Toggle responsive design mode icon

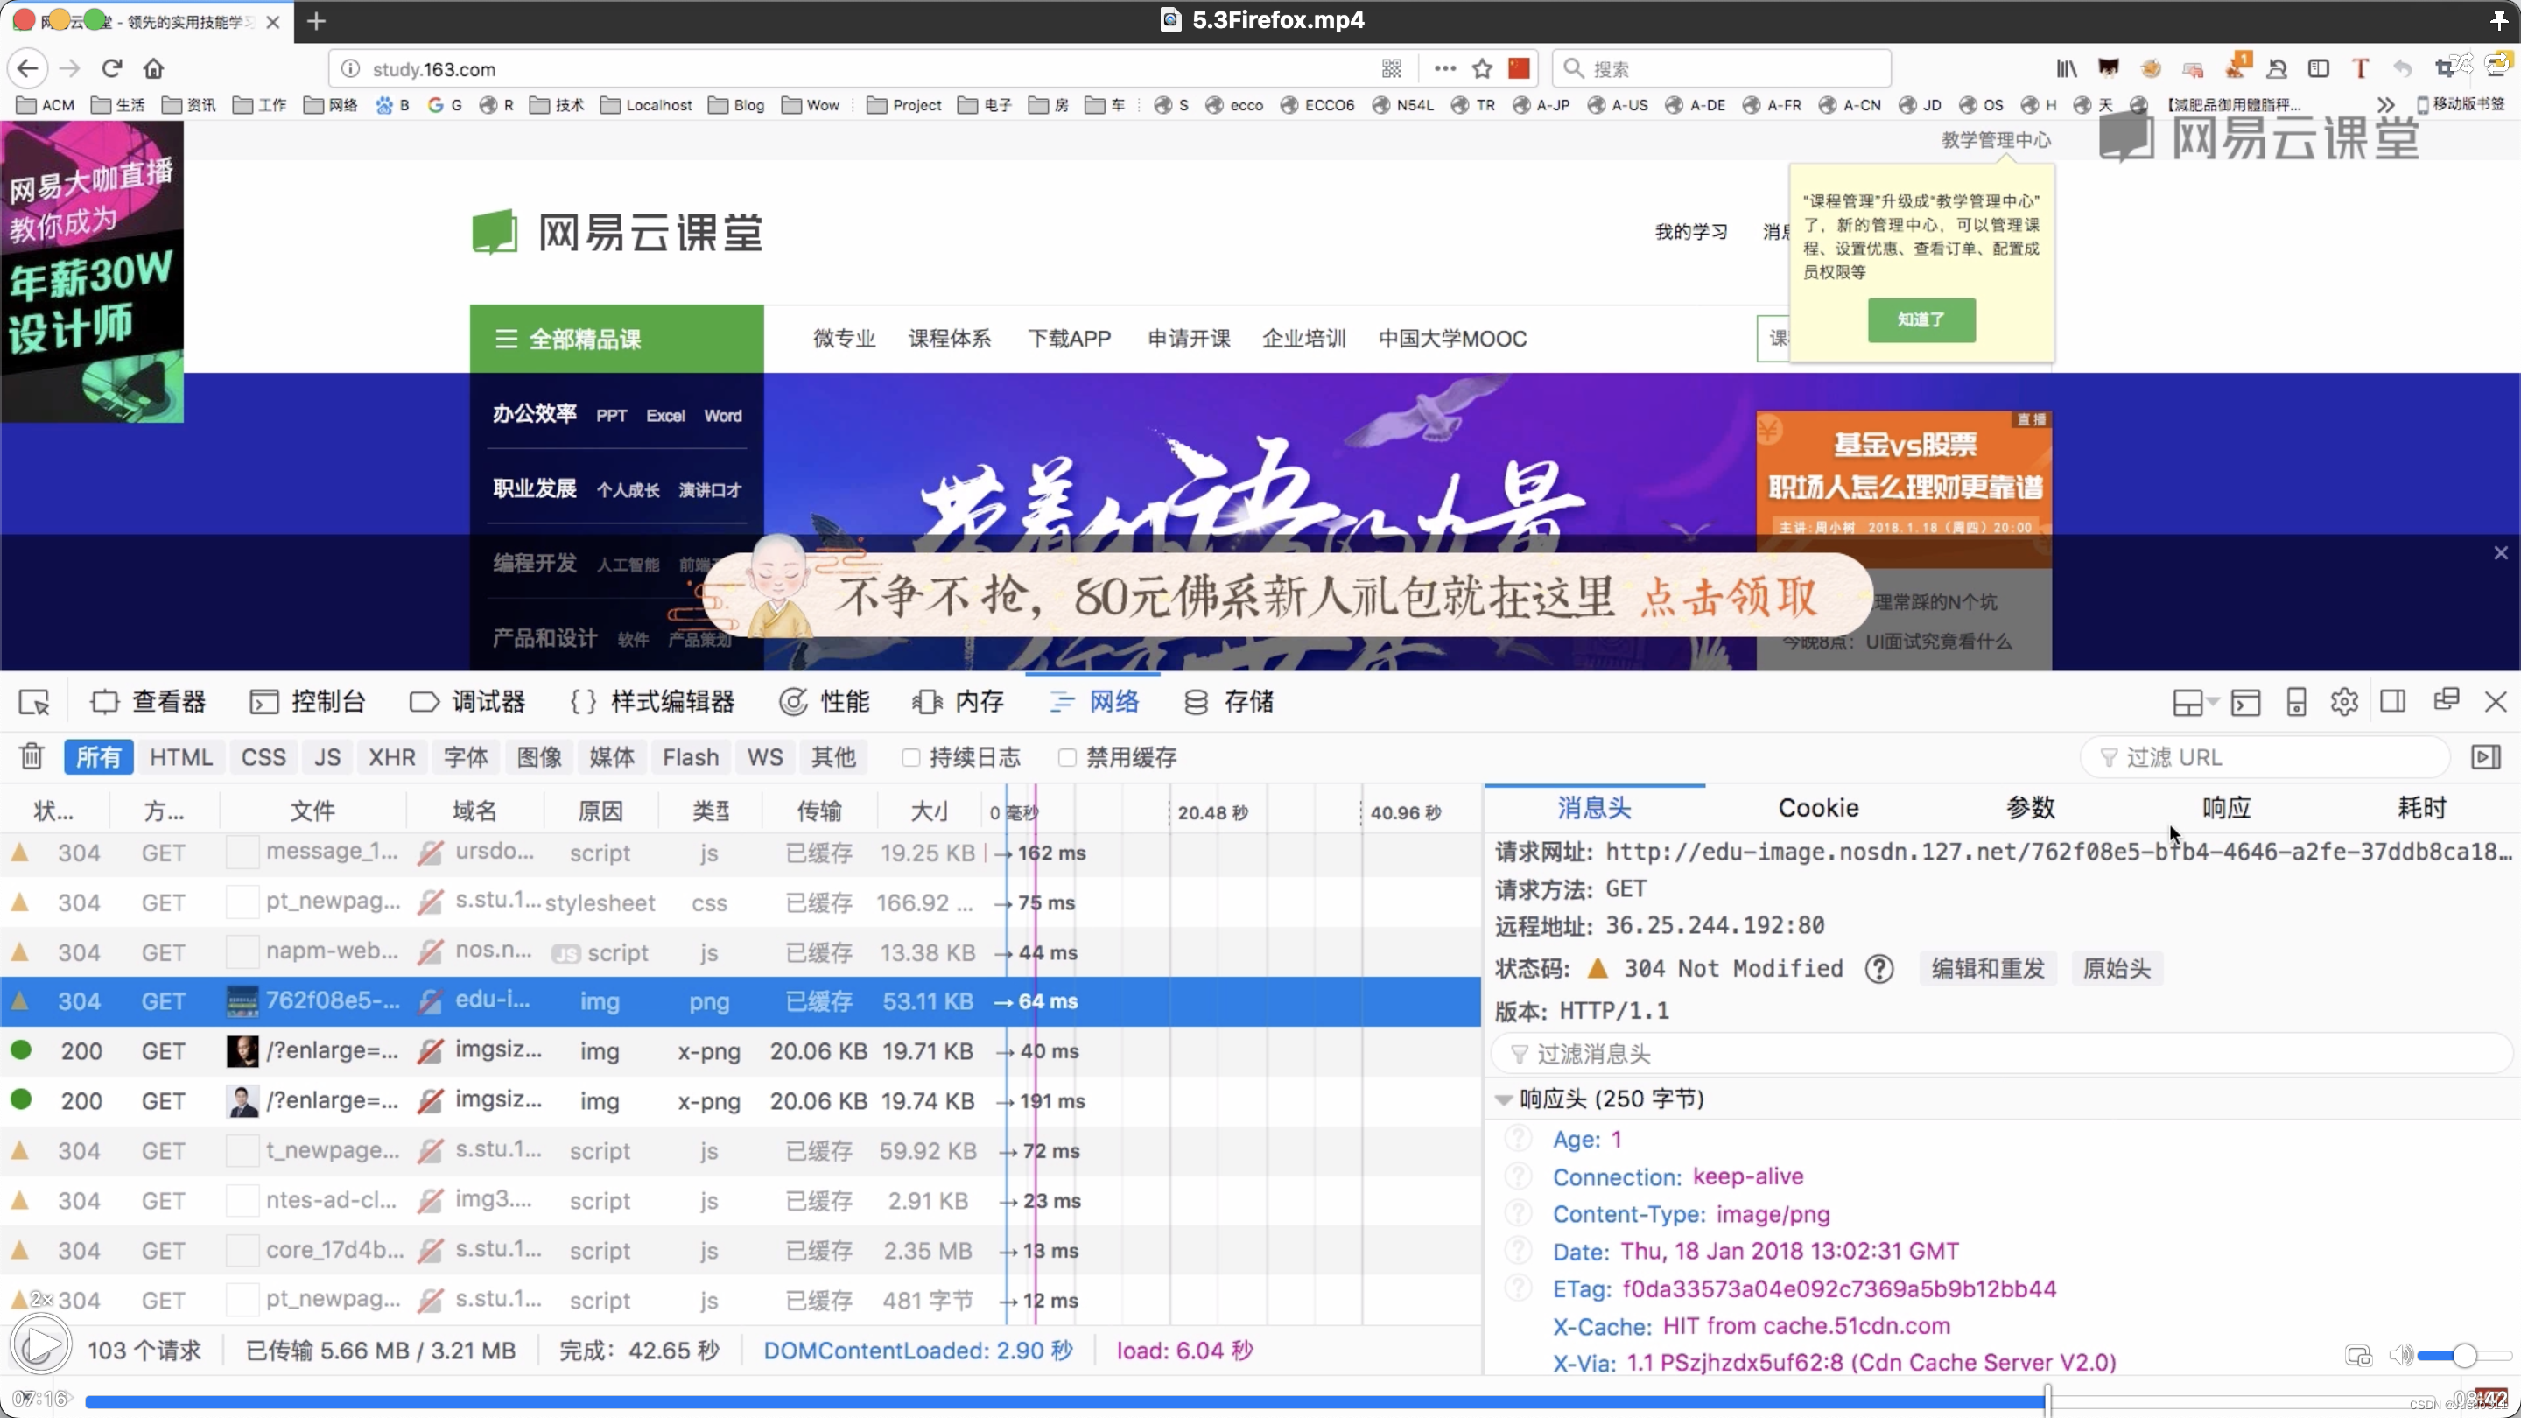[x=2296, y=702]
